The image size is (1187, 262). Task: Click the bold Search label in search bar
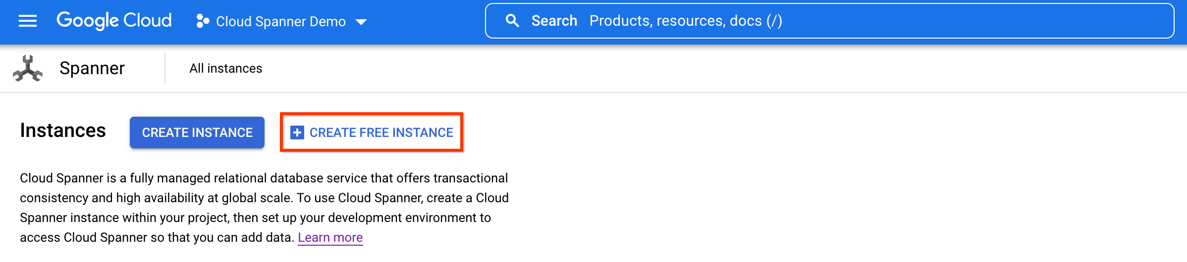554,21
